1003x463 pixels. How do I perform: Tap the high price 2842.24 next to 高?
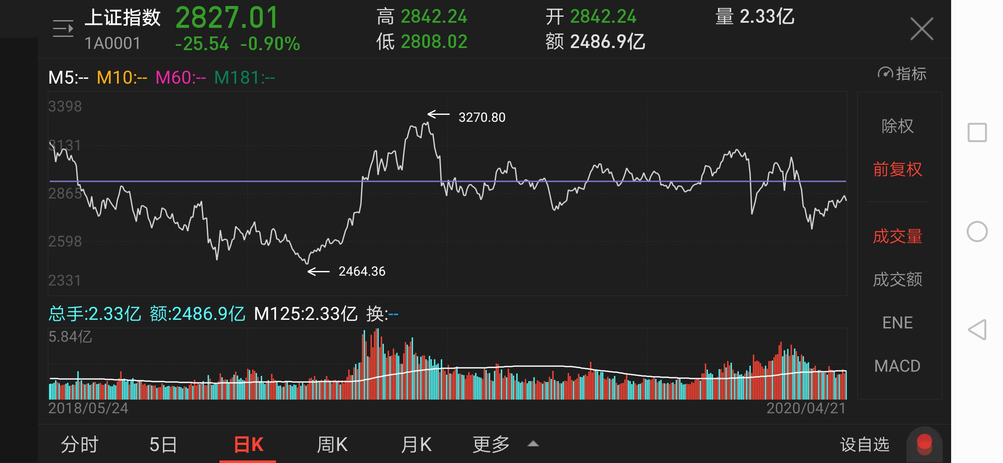434,17
